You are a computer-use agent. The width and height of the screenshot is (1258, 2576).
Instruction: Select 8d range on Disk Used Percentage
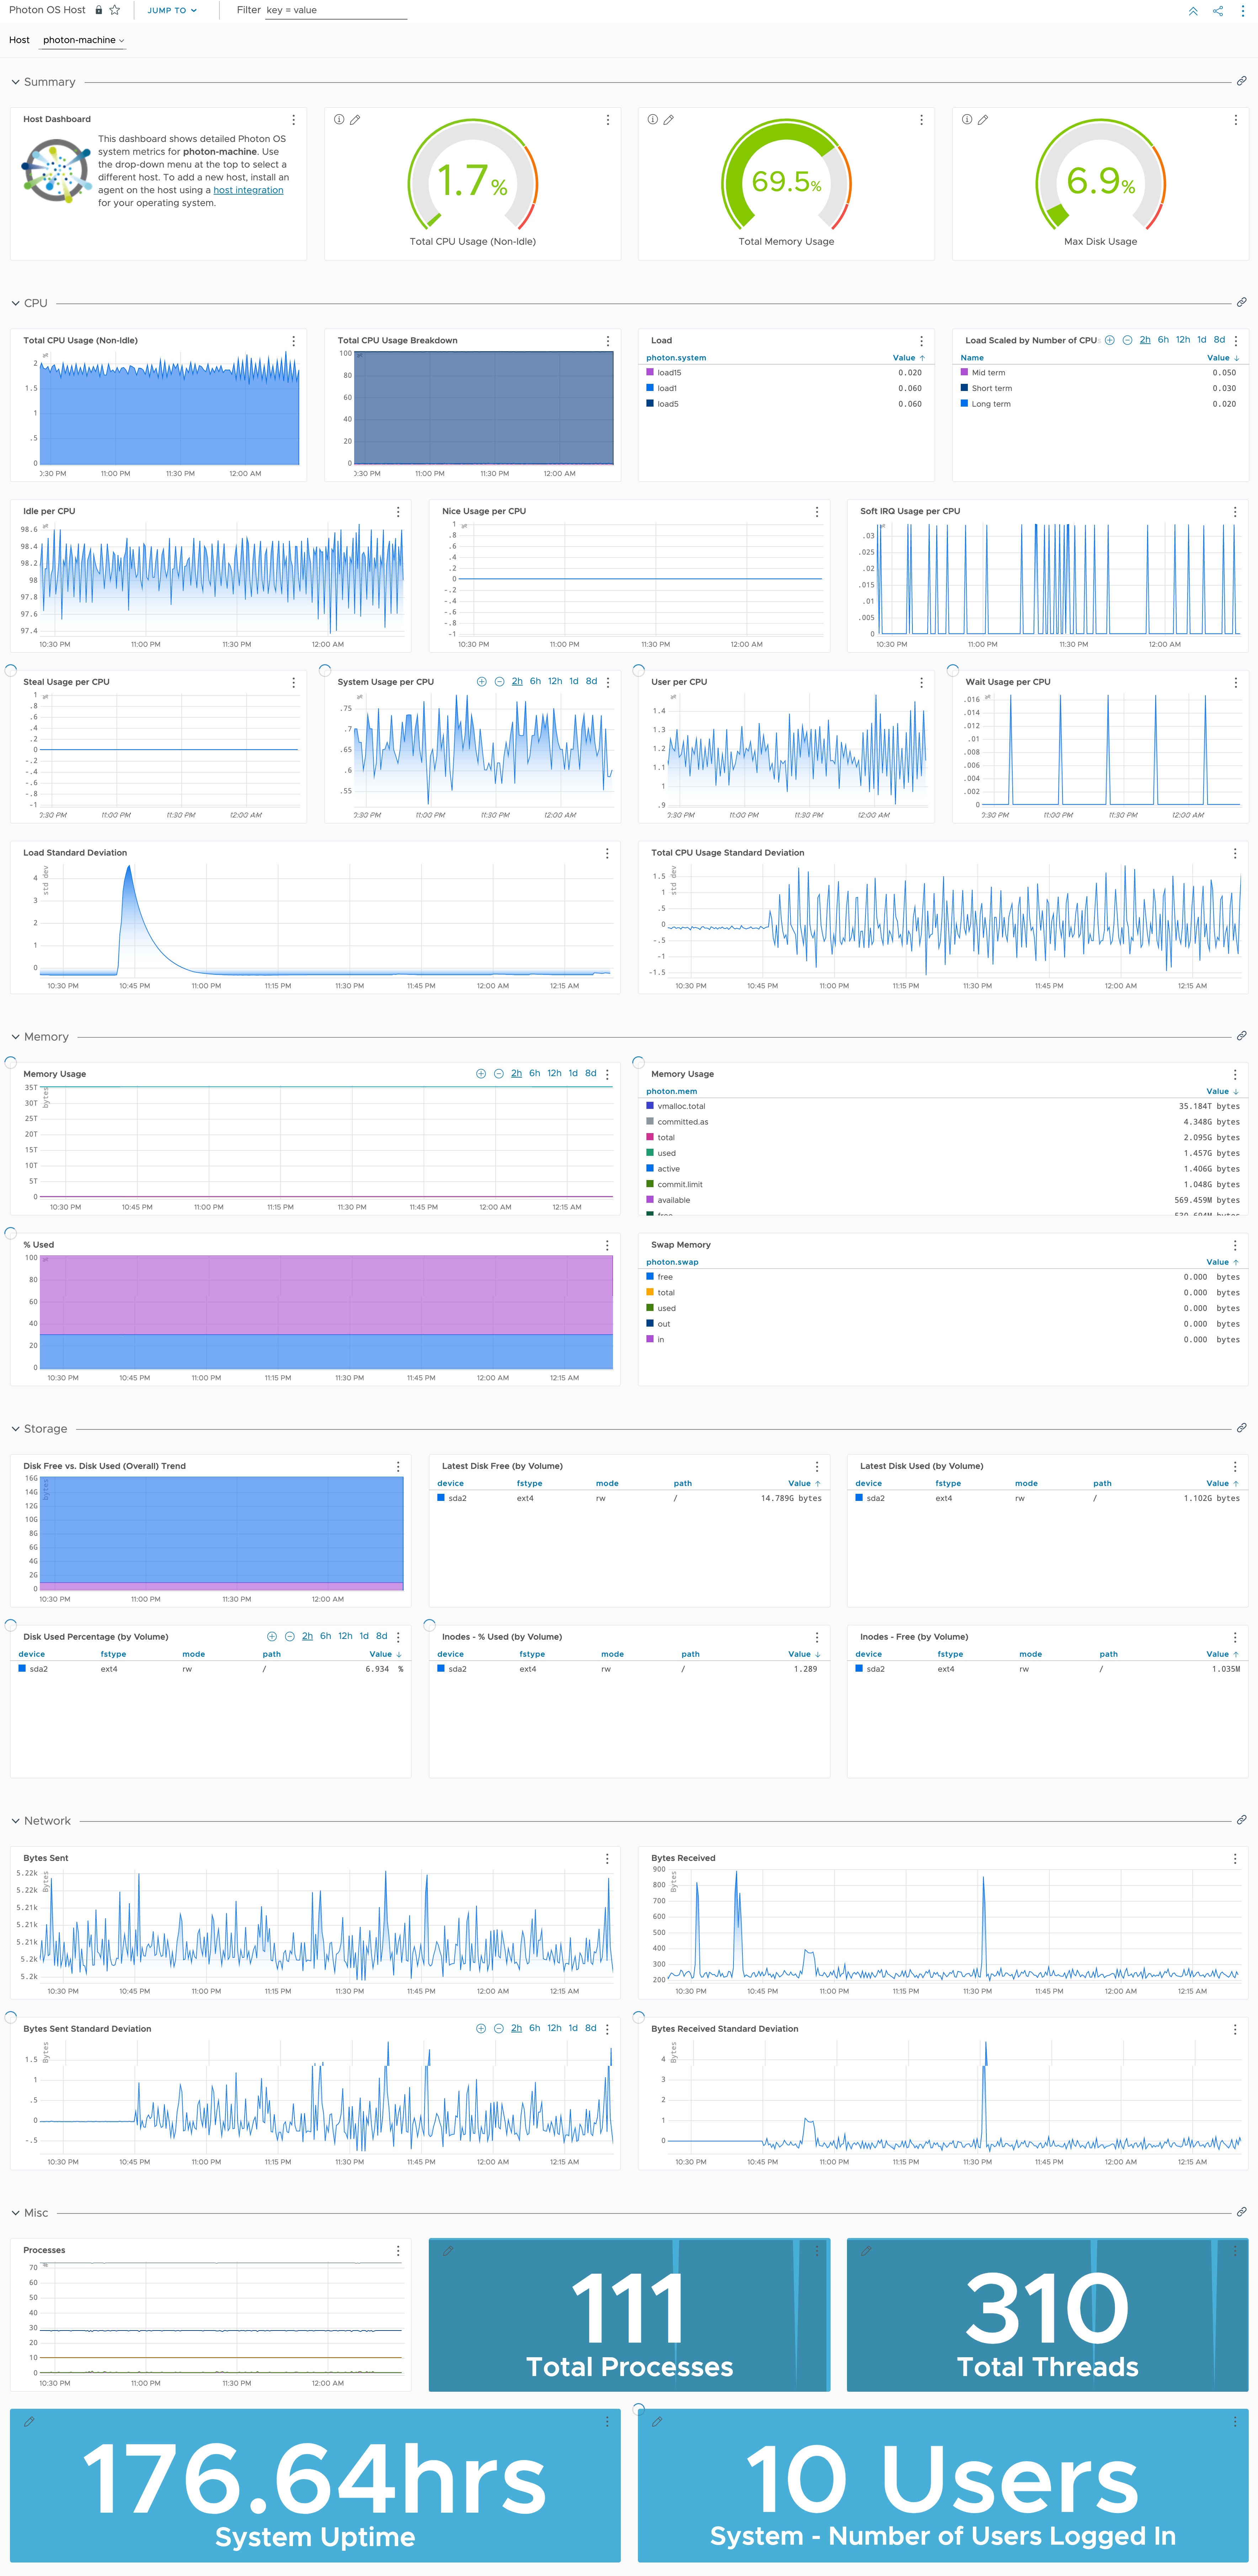tap(382, 1636)
